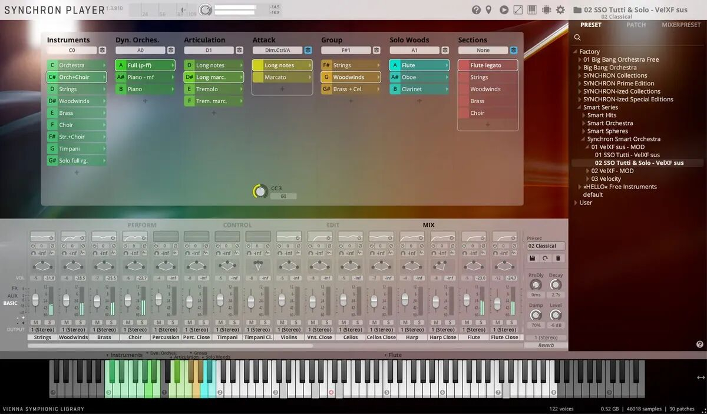Click the piano keyboard icon in toolbar
Viewport: 707px width, 414px height.
pyautogui.click(x=532, y=10)
